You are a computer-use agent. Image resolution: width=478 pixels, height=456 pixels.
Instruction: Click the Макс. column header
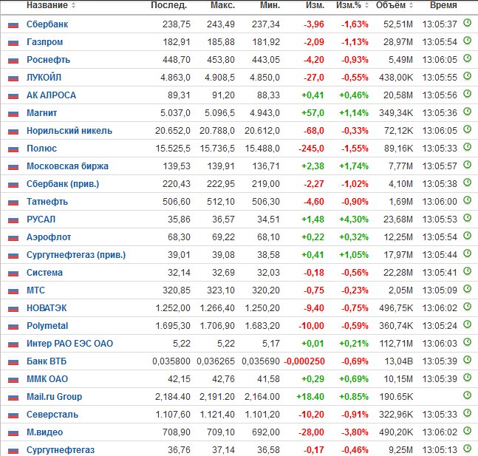tap(223, 5)
